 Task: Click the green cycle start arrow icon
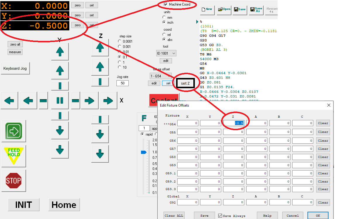coord(13,131)
